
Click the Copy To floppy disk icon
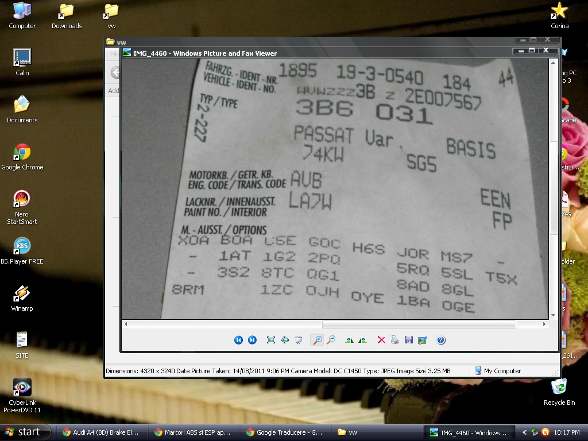[409, 340]
